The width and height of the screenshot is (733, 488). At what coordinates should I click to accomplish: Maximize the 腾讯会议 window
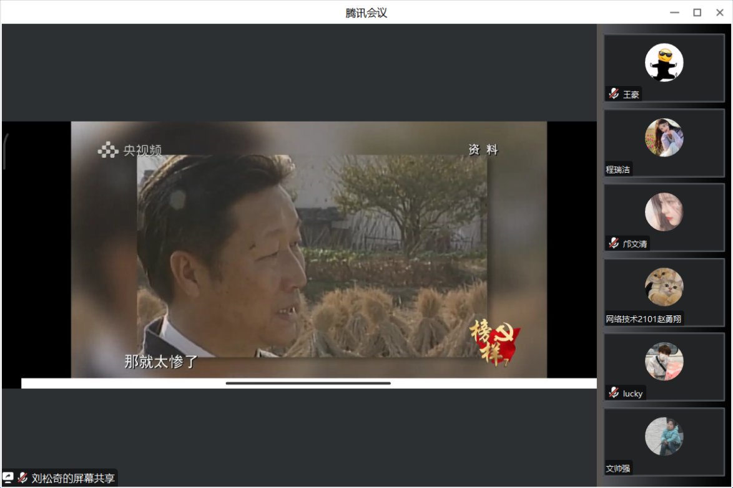697,12
